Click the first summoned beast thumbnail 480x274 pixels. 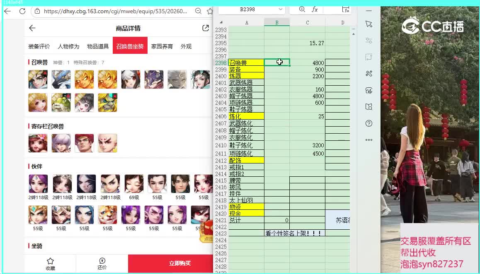pyautogui.click(x=38, y=79)
